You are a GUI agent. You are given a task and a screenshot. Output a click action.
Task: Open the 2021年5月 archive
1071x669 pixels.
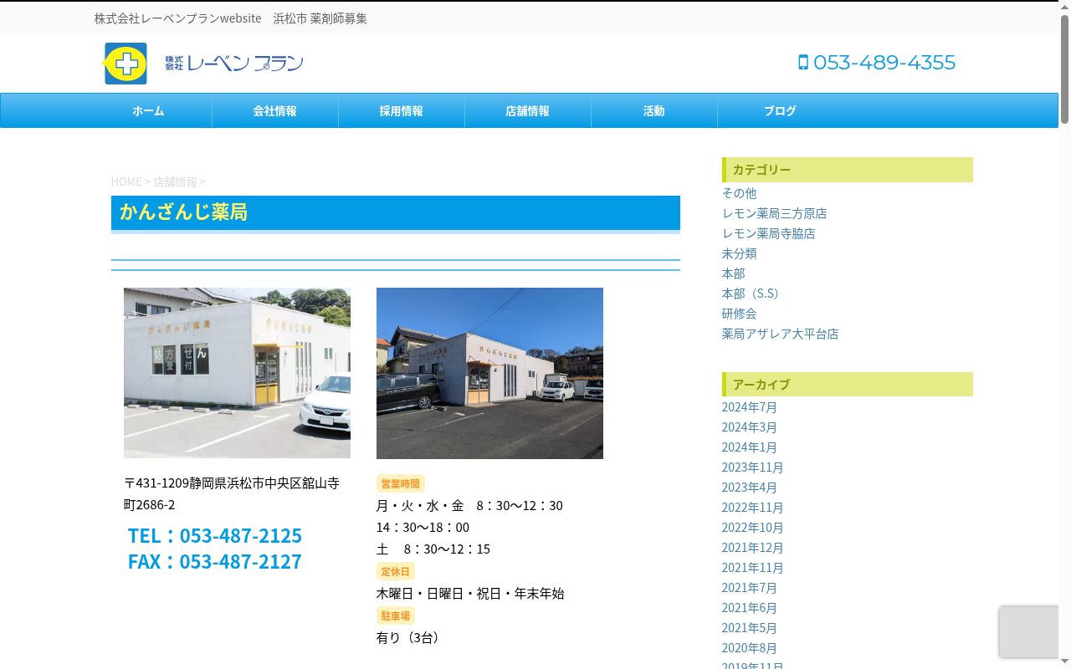coord(750,628)
